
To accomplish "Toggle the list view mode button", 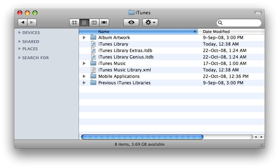I will pos(84,23).
